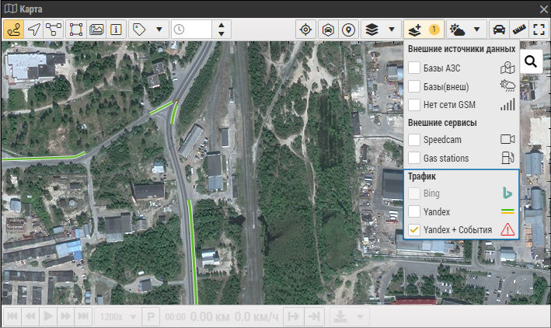Viewport: 551px width, 328px height.
Task: Select the rectangle geofence selection tool
Action: (x=76, y=30)
